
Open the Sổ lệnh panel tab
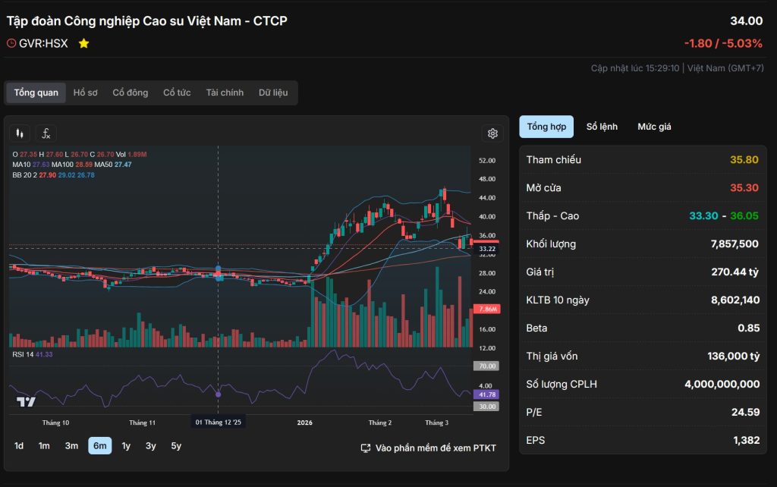(x=602, y=127)
